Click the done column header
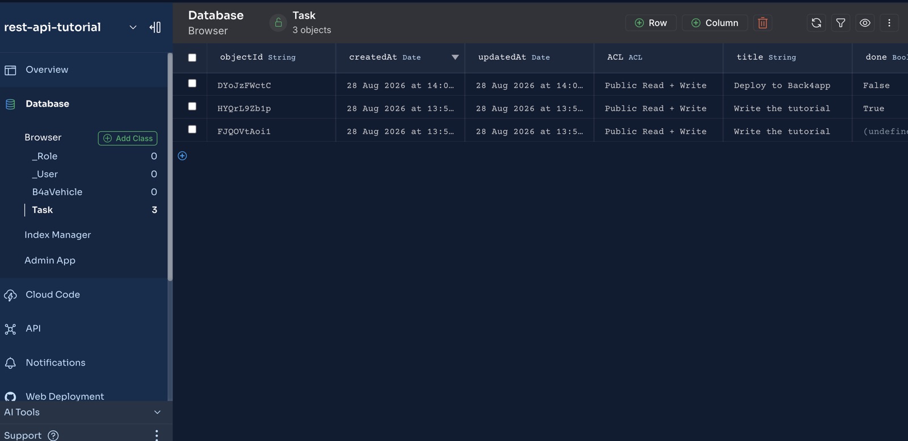The height and width of the screenshot is (441, 908). [881, 57]
